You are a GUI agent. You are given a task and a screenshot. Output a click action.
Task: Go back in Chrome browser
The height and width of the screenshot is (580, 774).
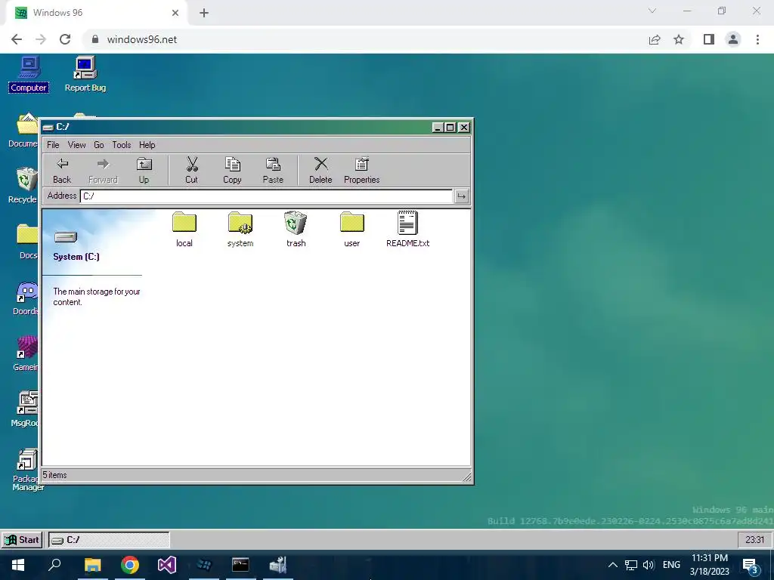(17, 39)
